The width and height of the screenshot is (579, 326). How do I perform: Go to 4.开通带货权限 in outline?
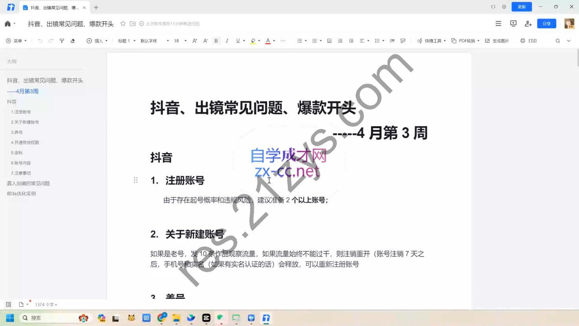[x=25, y=142]
